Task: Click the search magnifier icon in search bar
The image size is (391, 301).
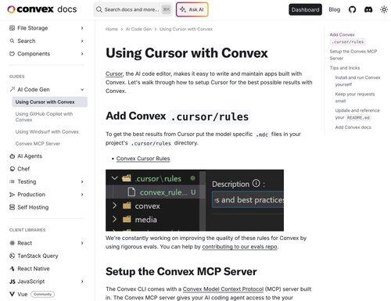Action: (99, 9)
